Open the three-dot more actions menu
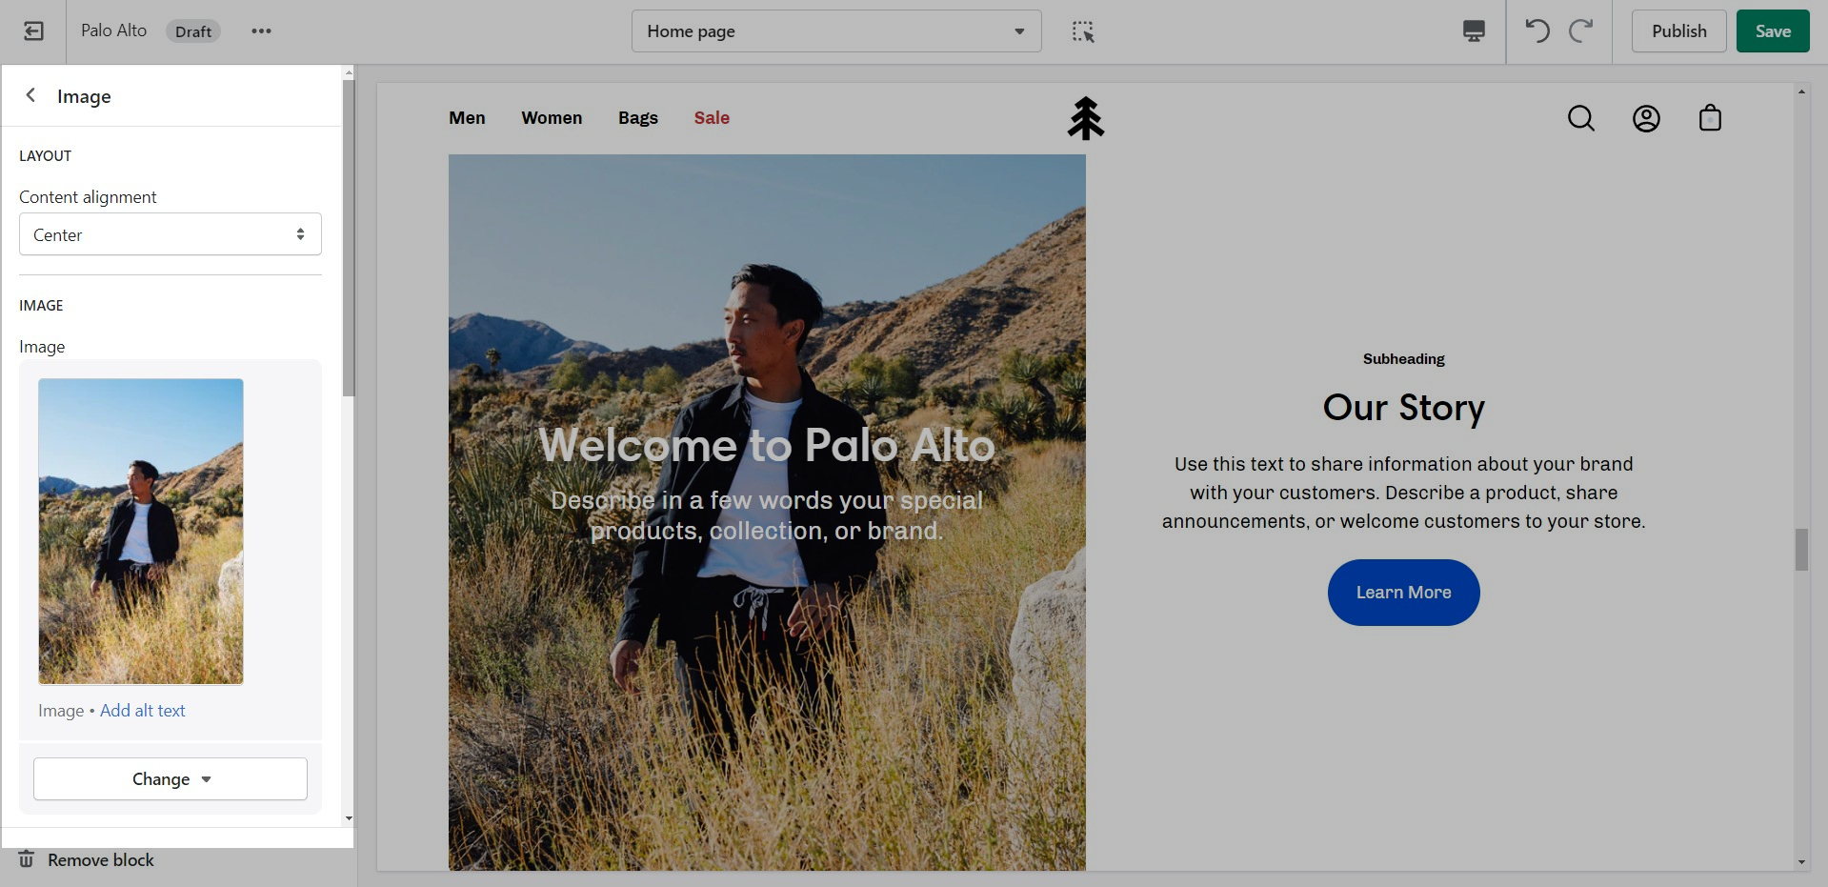The image size is (1828, 887). coord(261,31)
